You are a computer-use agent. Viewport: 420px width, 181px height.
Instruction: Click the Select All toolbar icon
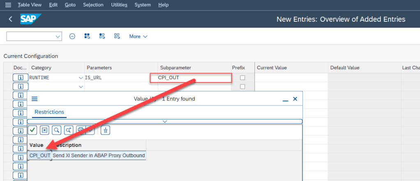coord(87,36)
